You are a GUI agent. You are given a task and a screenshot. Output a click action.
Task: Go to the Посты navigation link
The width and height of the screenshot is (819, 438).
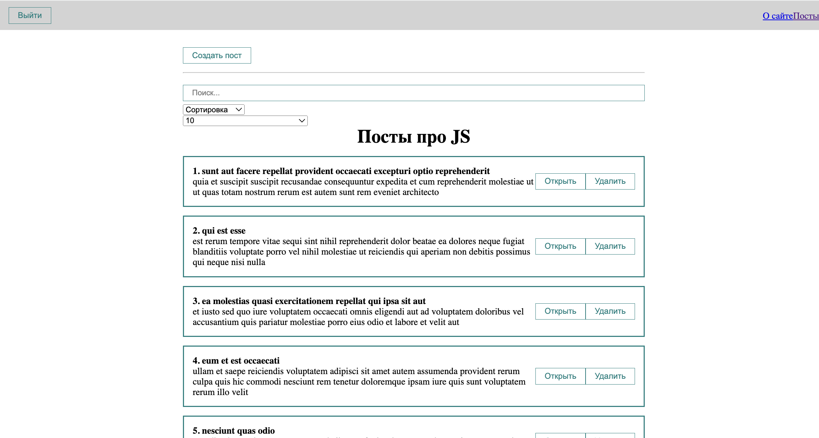point(806,16)
